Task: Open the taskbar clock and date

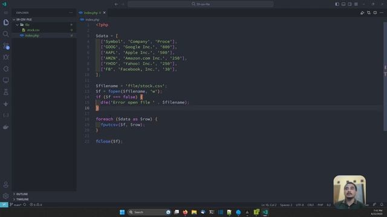Action: [x=377, y=212]
